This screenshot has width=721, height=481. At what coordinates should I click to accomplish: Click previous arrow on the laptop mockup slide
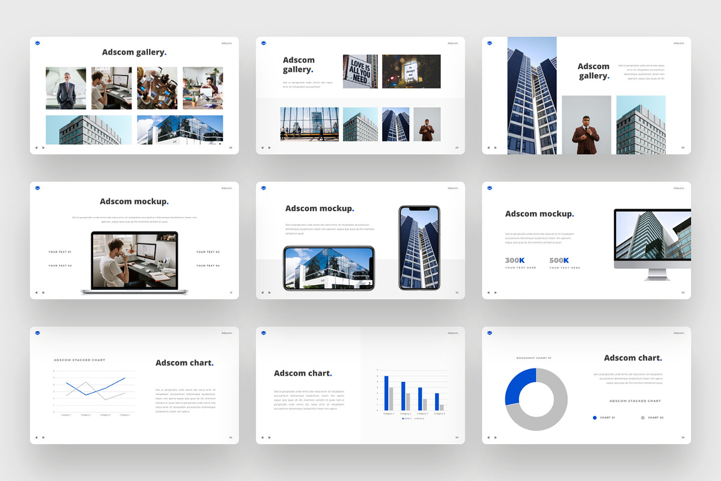tap(36, 292)
